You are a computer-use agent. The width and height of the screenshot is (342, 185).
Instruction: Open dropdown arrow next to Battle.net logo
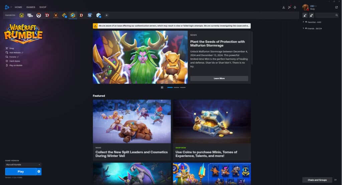pos(11,7)
